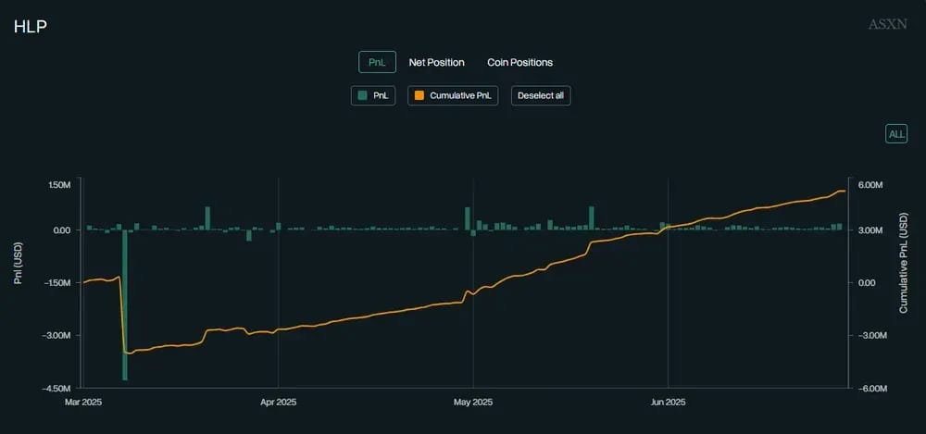This screenshot has width=926, height=434.
Task: Click the orange Cumulative PnL swatch
Action: tap(419, 95)
